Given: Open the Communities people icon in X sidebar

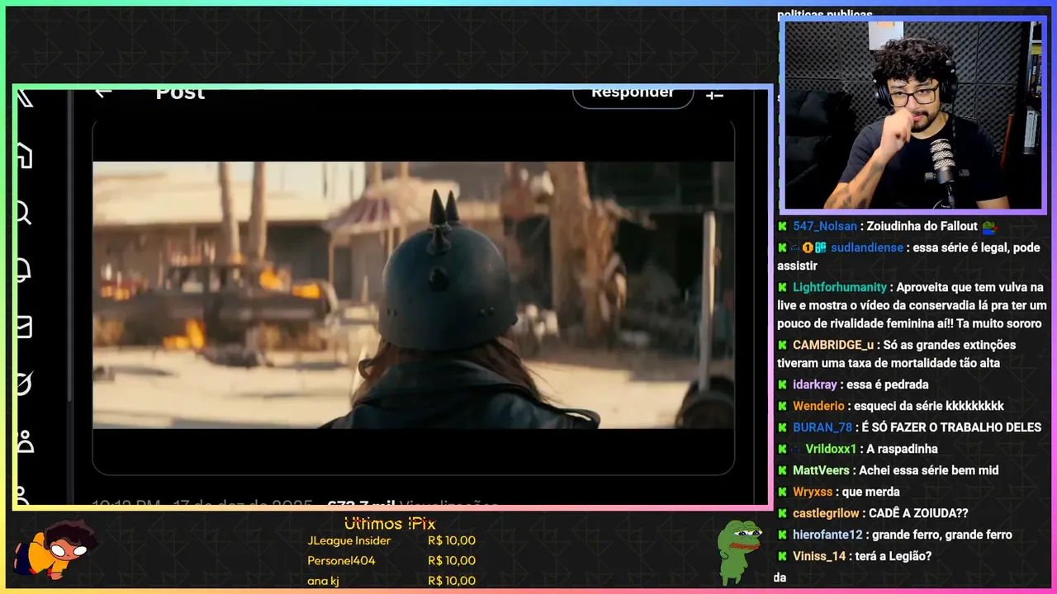Looking at the screenshot, I should pyautogui.click(x=24, y=441).
